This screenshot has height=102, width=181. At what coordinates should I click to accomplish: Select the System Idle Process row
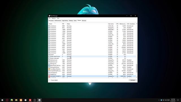point(92,56)
